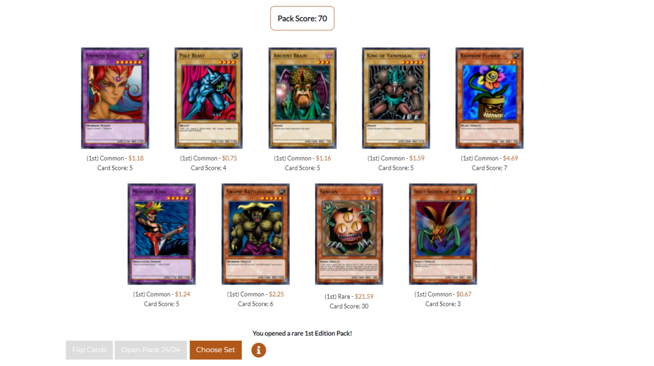Screen dimensions: 654x366
Task: Select the Pale Beast card
Action: 209,98
